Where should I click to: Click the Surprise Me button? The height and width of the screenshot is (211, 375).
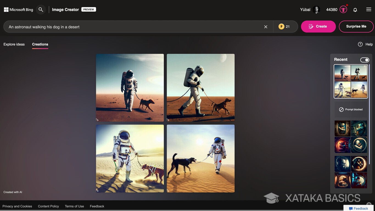[356, 26]
